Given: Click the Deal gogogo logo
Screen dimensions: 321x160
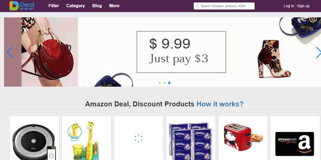Looking at the screenshot, I should pos(22,6).
